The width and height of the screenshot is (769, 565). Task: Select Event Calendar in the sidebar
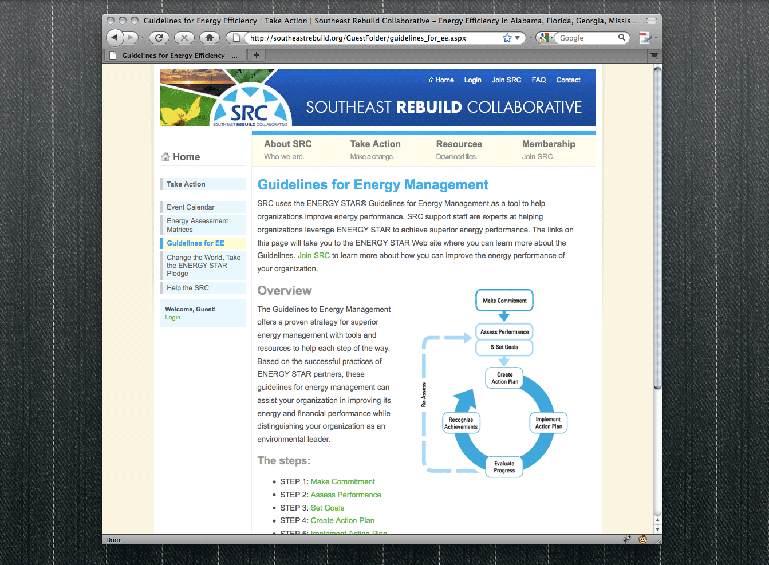(x=191, y=207)
